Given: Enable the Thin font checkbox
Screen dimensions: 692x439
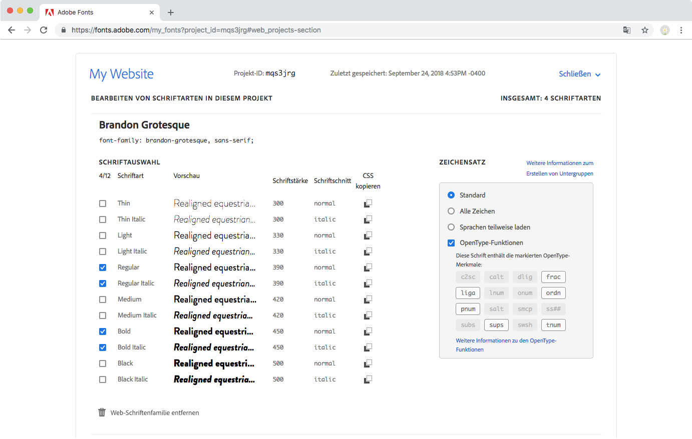Looking at the screenshot, I should pos(103,203).
